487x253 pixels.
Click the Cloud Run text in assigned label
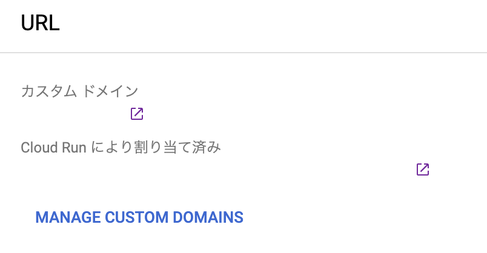[x=53, y=148]
